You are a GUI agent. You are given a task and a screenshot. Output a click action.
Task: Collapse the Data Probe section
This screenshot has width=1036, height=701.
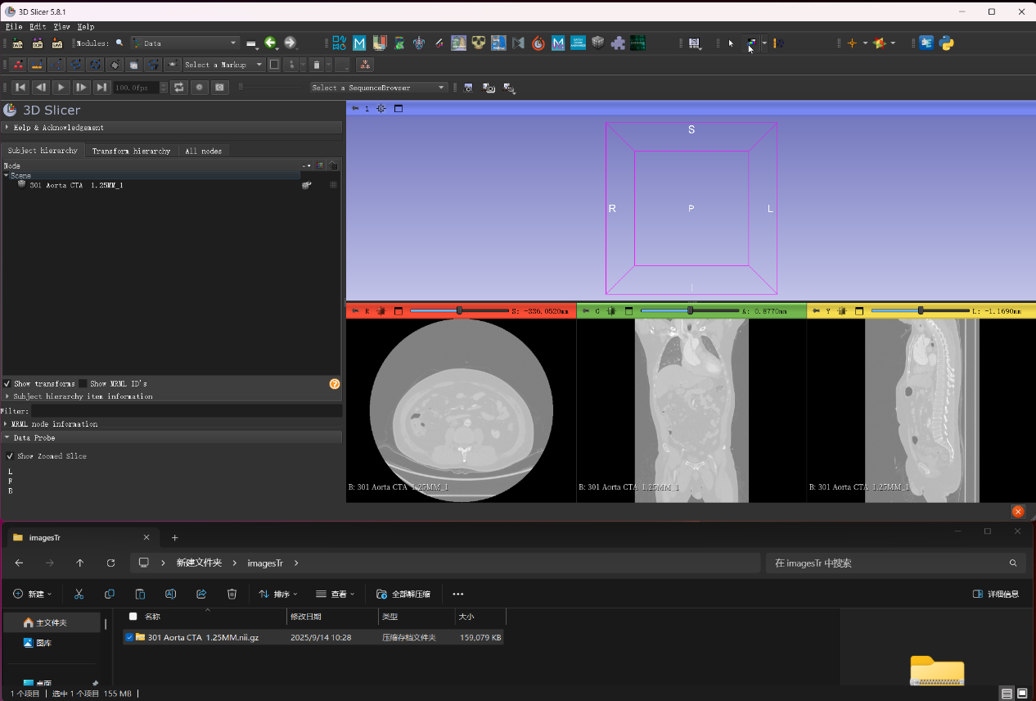pyautogui.click(x=172, y=438)
